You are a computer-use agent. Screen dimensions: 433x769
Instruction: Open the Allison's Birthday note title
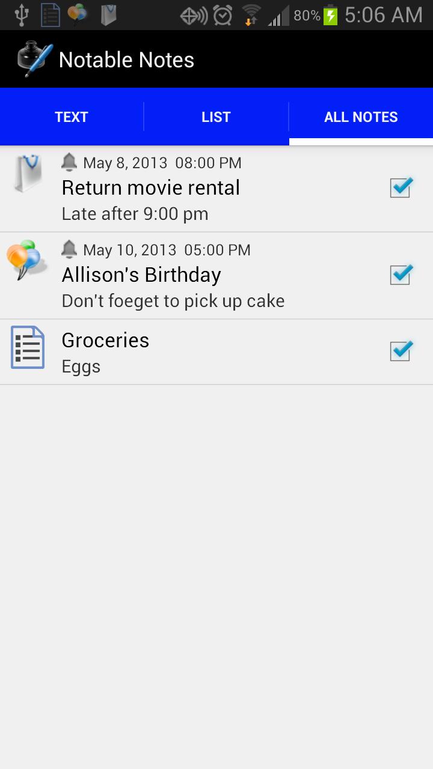(x=141, y=275)
